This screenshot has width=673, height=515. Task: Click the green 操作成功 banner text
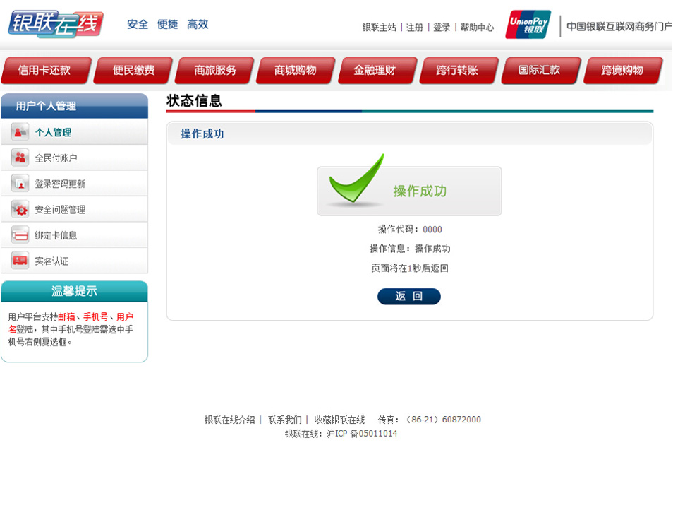click(420, 191)
